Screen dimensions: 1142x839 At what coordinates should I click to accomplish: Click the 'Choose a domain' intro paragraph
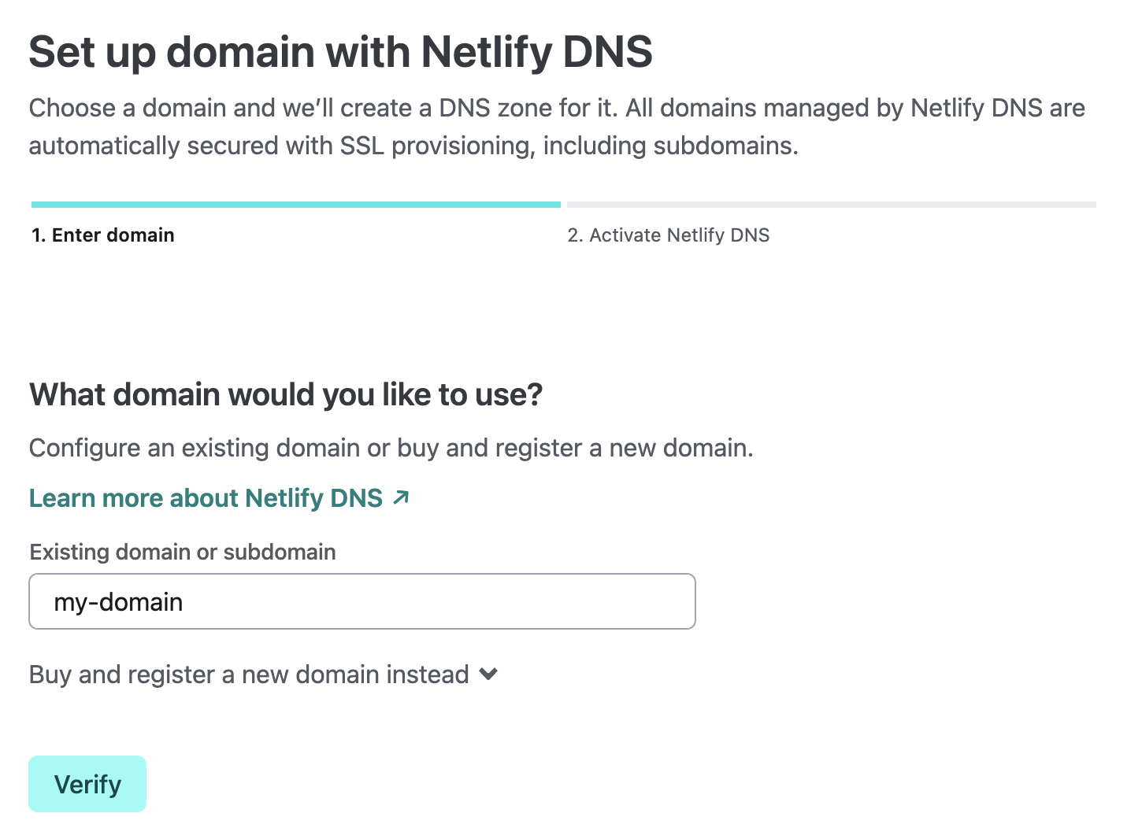coord(557,127)
